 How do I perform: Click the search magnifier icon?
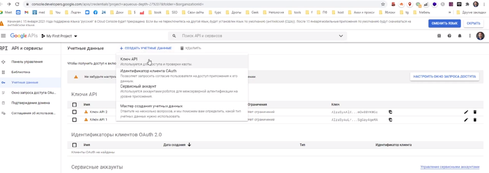[174, 36]
